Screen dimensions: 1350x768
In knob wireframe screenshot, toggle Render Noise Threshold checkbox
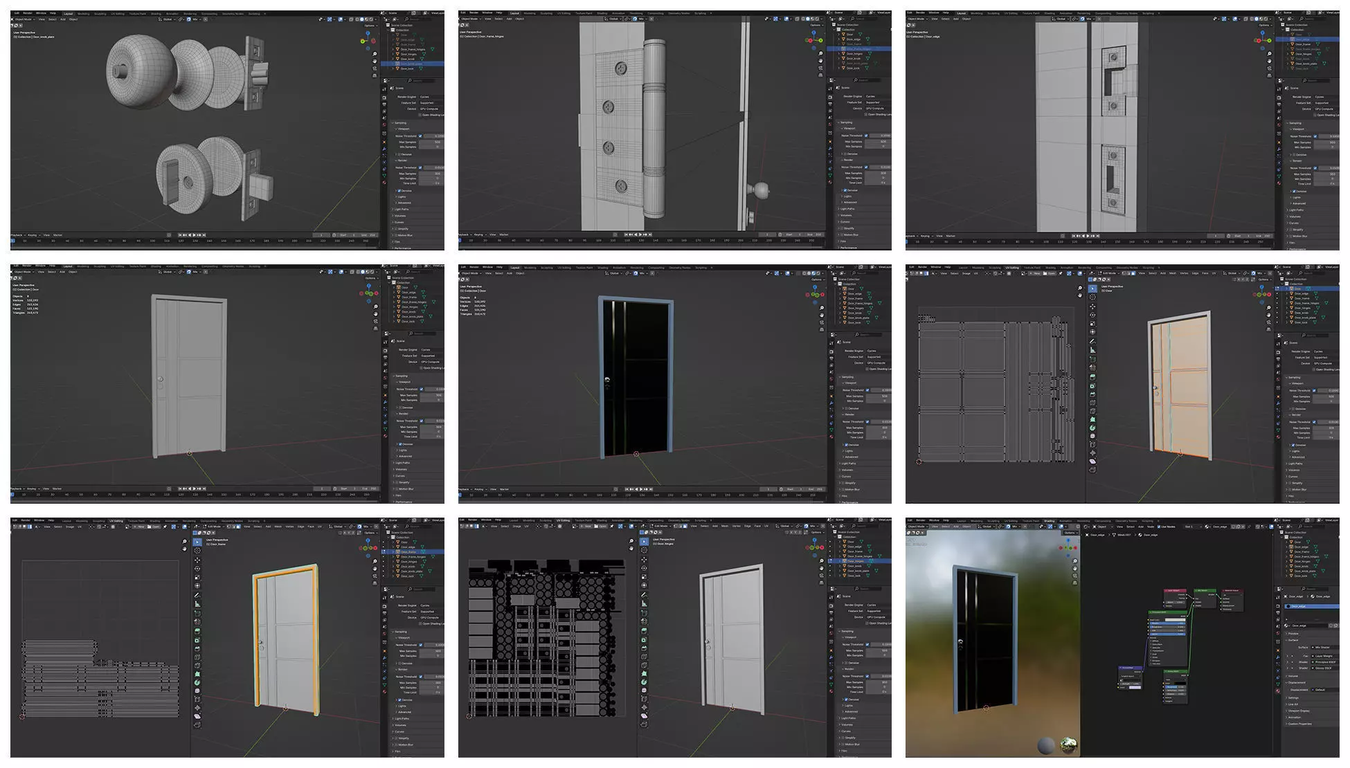[x=420, y=167]
